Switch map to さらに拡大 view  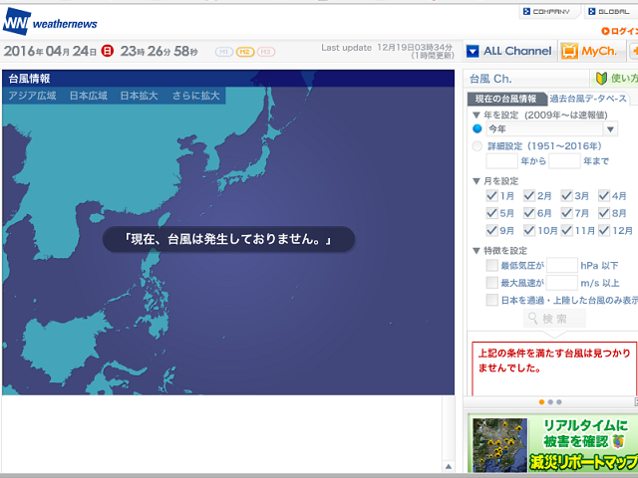[195, 96]
